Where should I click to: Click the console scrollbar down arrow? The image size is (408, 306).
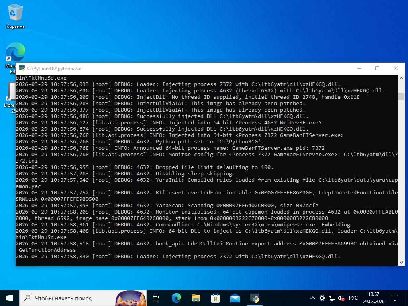[401, 262]
